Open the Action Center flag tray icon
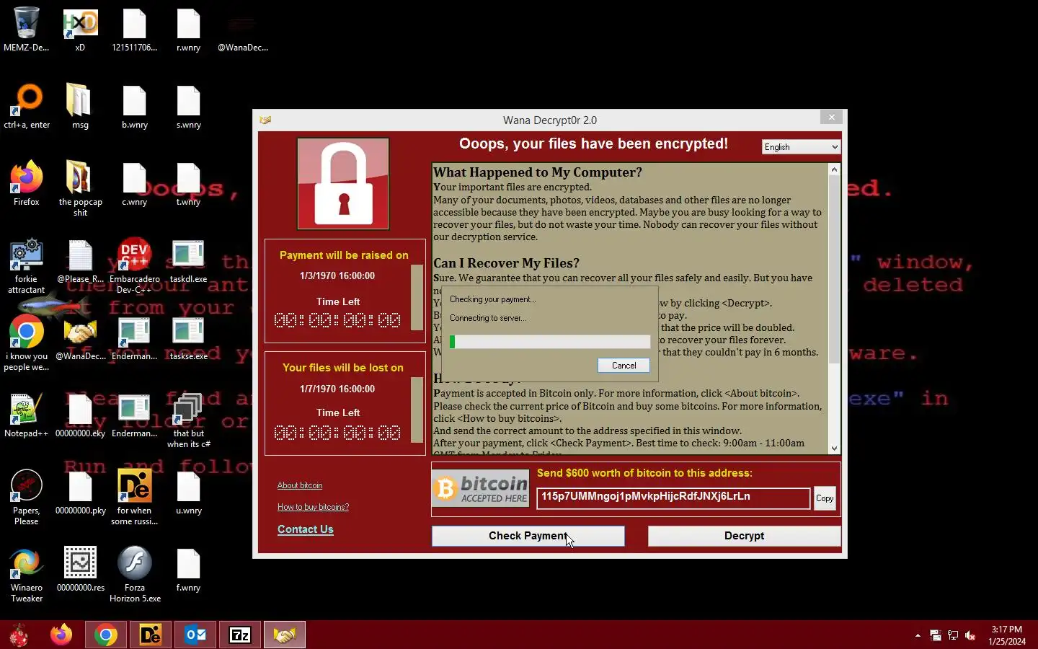The width and height of the screenshot is (1038, 649). click(935, 635)
